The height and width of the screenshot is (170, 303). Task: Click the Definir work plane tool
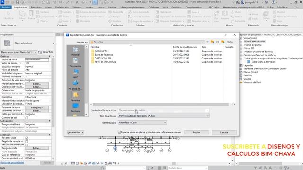click(x=266, y=16)
